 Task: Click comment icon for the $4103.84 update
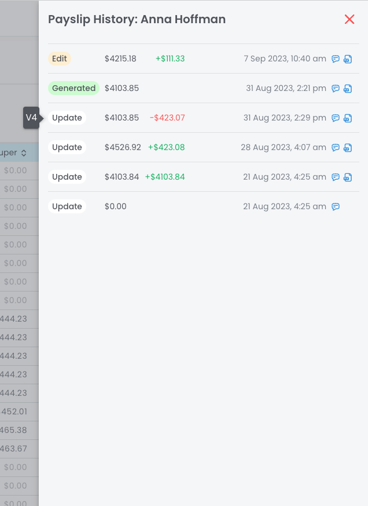pyautogui.click(x=336, y=177)
